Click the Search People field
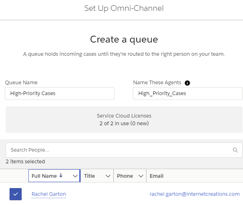Viewport: 243px width, 205px height. [124, 150]
